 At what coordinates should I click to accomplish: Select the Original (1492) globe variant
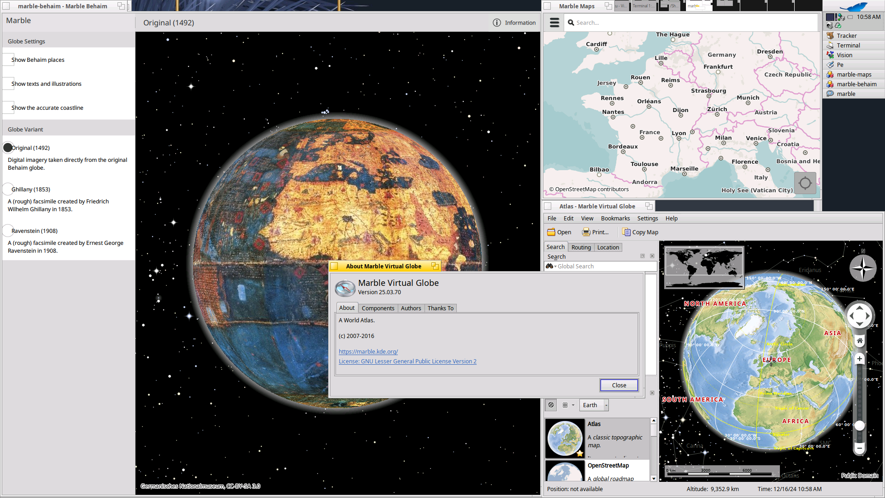coord(8,148)
